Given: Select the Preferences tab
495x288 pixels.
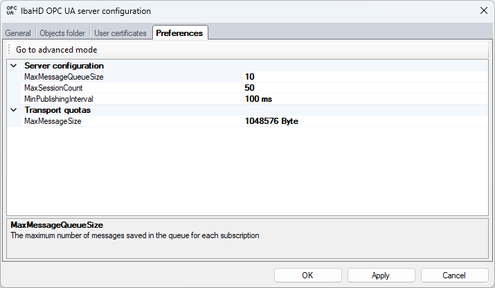Looking at the screenshot, I should [x=179, y=33].
